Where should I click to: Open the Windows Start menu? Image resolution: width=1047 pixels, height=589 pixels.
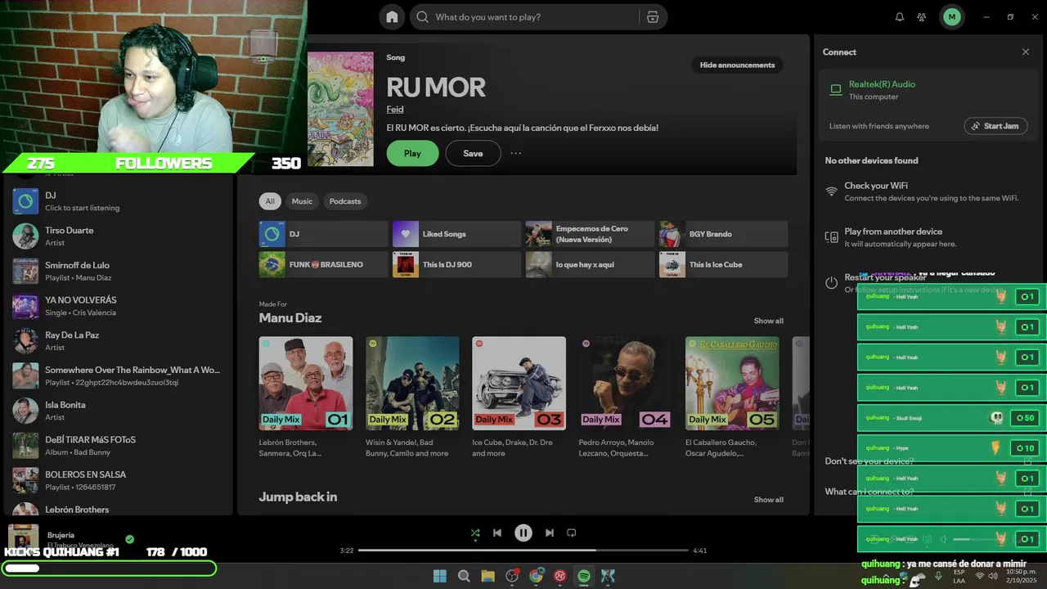[440, 576]
